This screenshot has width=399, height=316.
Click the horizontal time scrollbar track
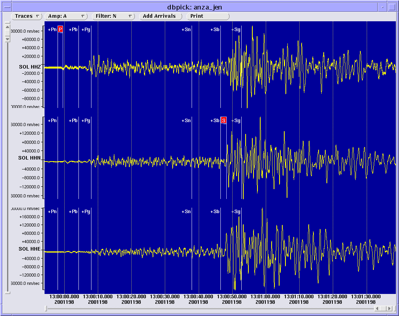pyautogui.click(x=210, y=309)
